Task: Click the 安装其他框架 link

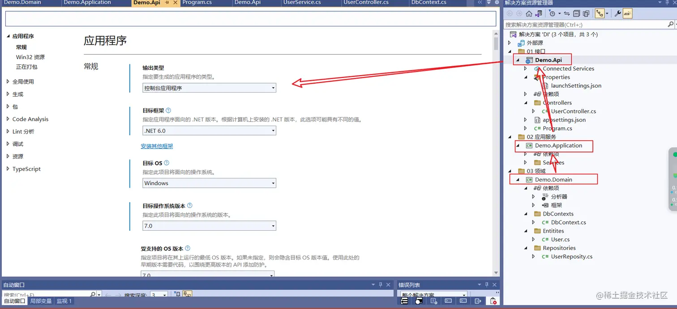Action: (x=157, y=146)
